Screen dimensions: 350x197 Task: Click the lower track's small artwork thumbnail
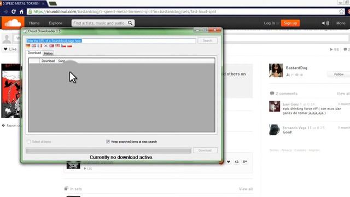(73, 165)
